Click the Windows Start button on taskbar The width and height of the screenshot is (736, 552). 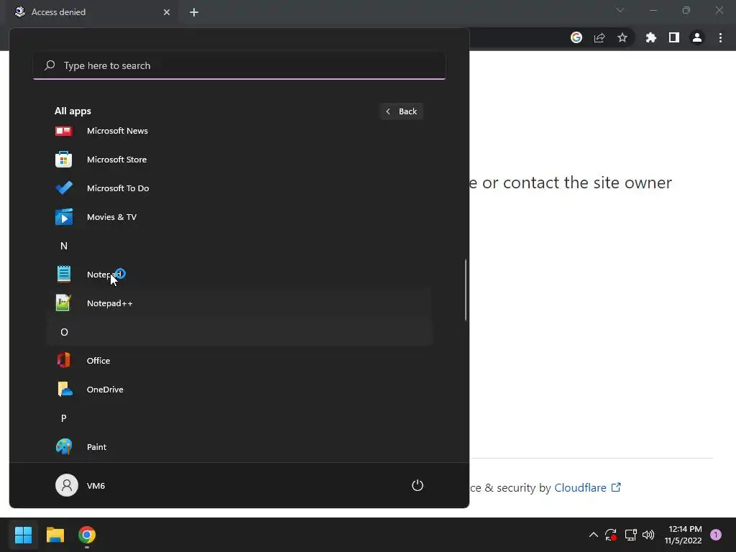(x=23, y=535)
